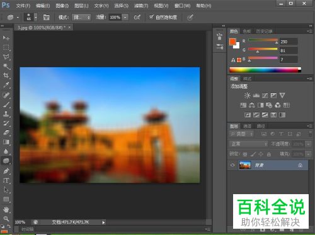Screen dimensions: 315x235
Task: Select the Blur tool
Action: tap(6, 151)
